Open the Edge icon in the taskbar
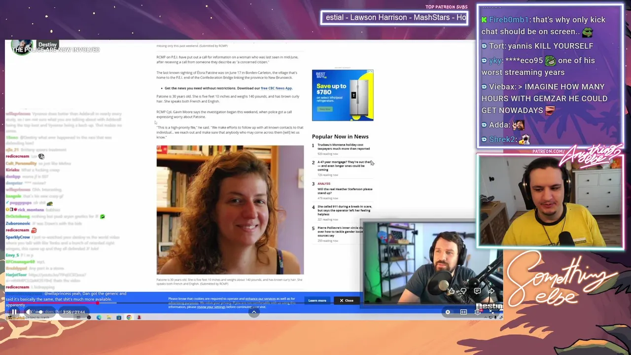Viewport: 631px width, 355px height. (x=99, y=318)
